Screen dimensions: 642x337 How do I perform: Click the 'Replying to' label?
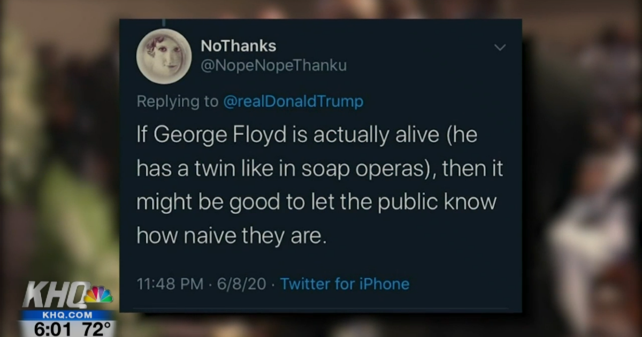(x=177, y=102)
